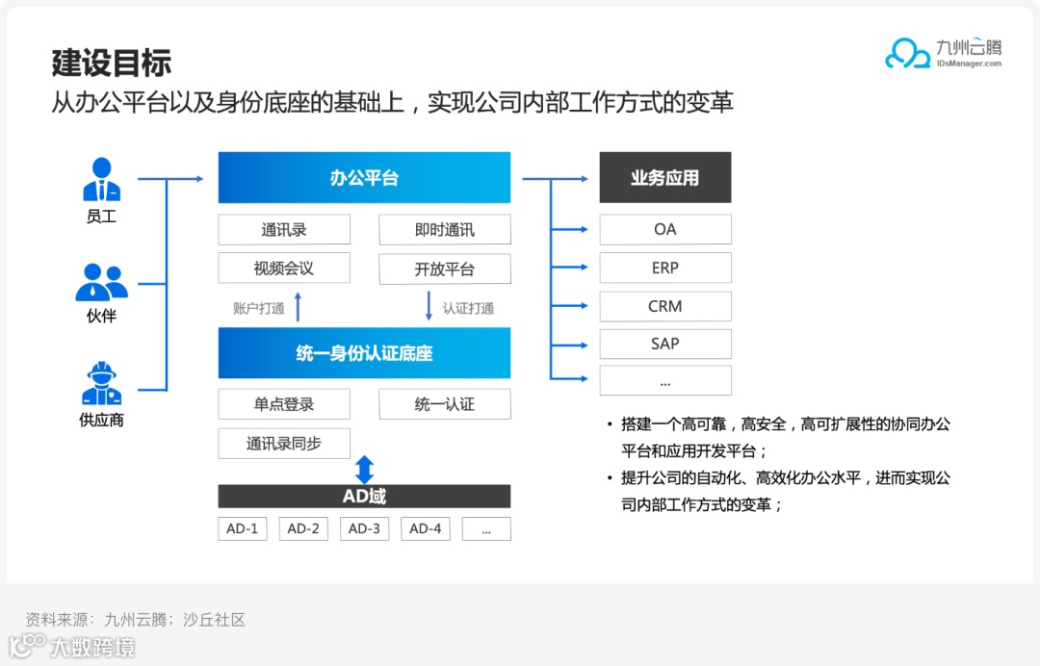
Task: Click the AD-2 box
Action: pyautogui.click(x=303, y=528)
